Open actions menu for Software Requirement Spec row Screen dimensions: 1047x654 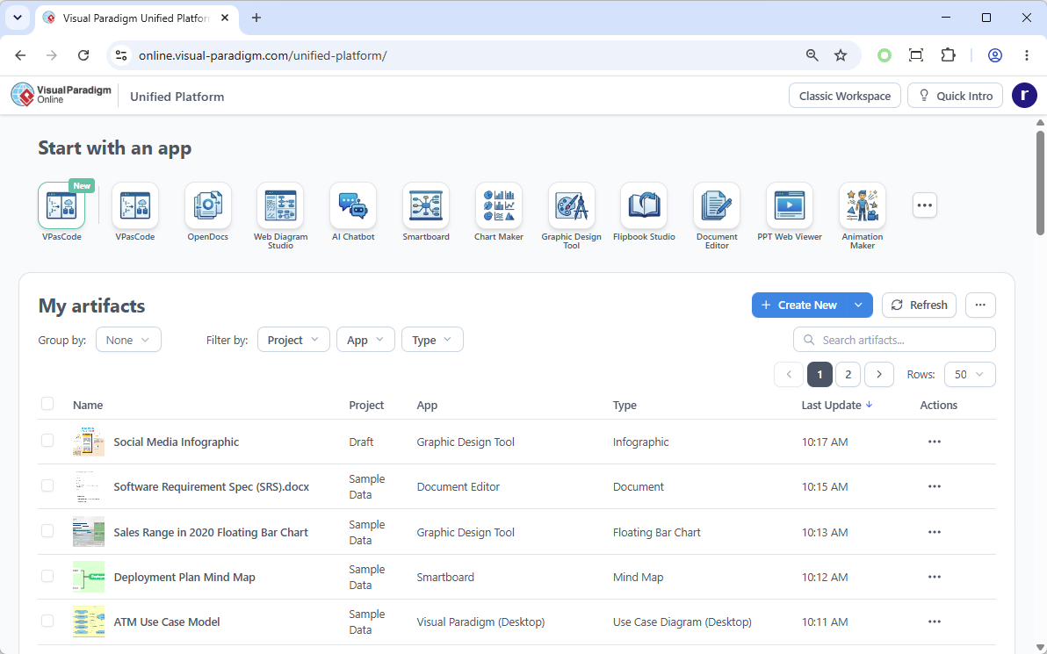click(935, 486)
